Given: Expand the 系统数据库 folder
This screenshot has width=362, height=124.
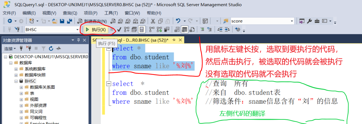Looking at the screenshot, I should point(16,69).
